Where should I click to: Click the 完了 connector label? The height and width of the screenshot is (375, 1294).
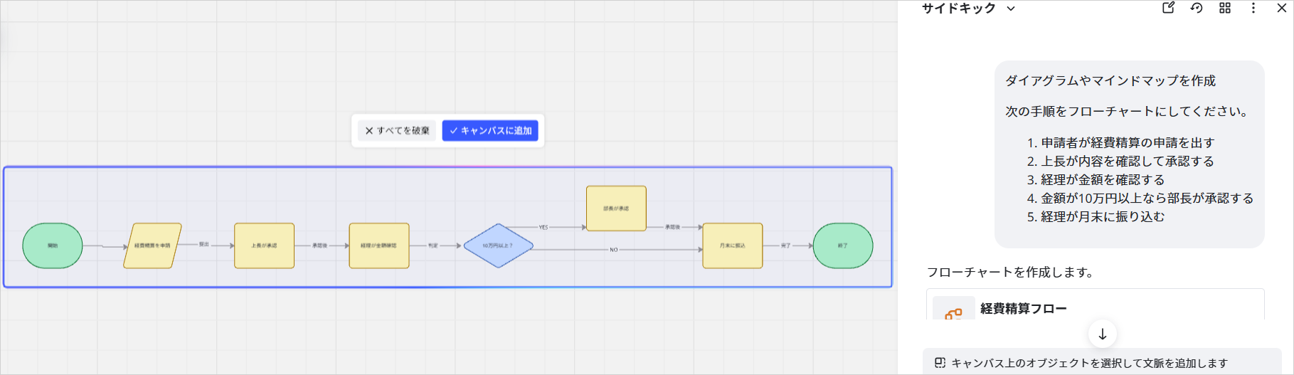(785, 245)
